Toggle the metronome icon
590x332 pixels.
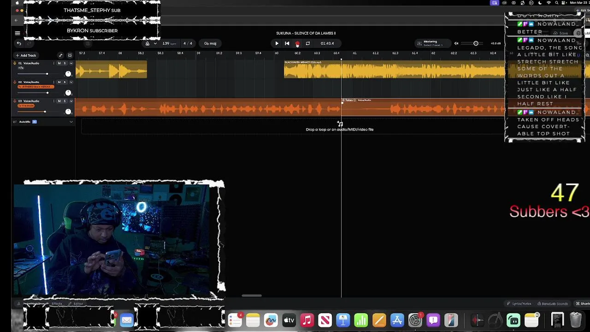click(147, 43)
